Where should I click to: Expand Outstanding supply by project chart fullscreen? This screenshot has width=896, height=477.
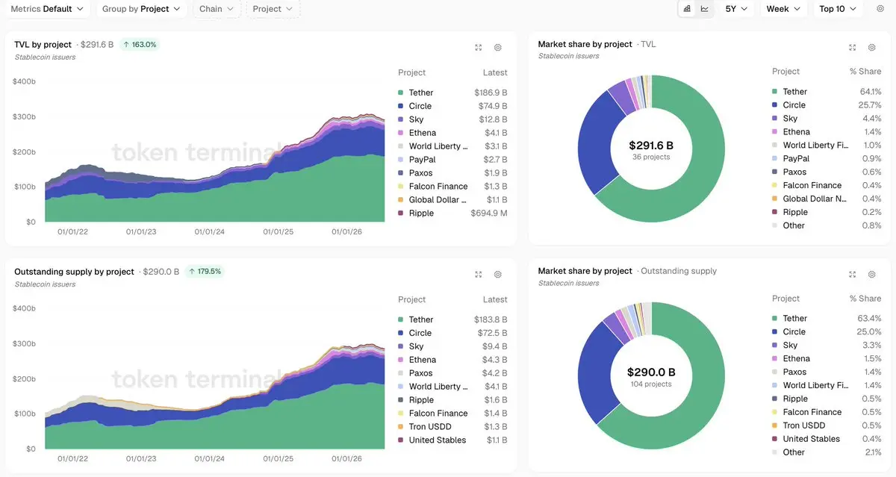pos(479,274)
